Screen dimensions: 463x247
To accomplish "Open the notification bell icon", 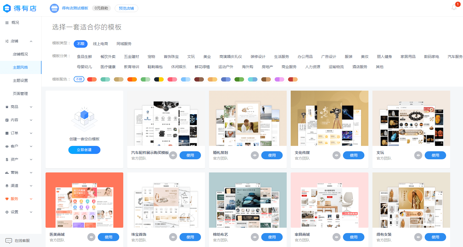I will [x=454, y=8].
